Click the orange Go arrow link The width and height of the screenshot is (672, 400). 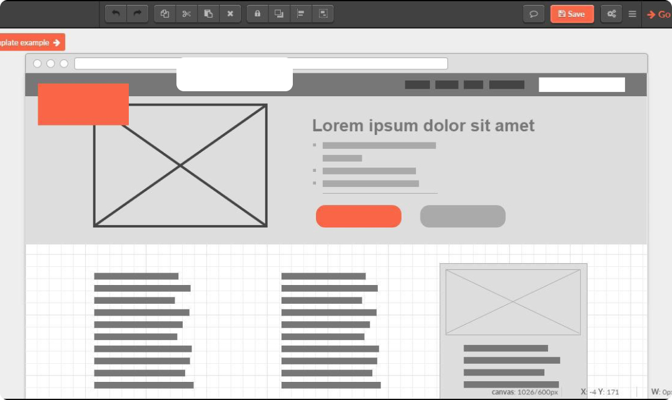(x=658, y=14)
